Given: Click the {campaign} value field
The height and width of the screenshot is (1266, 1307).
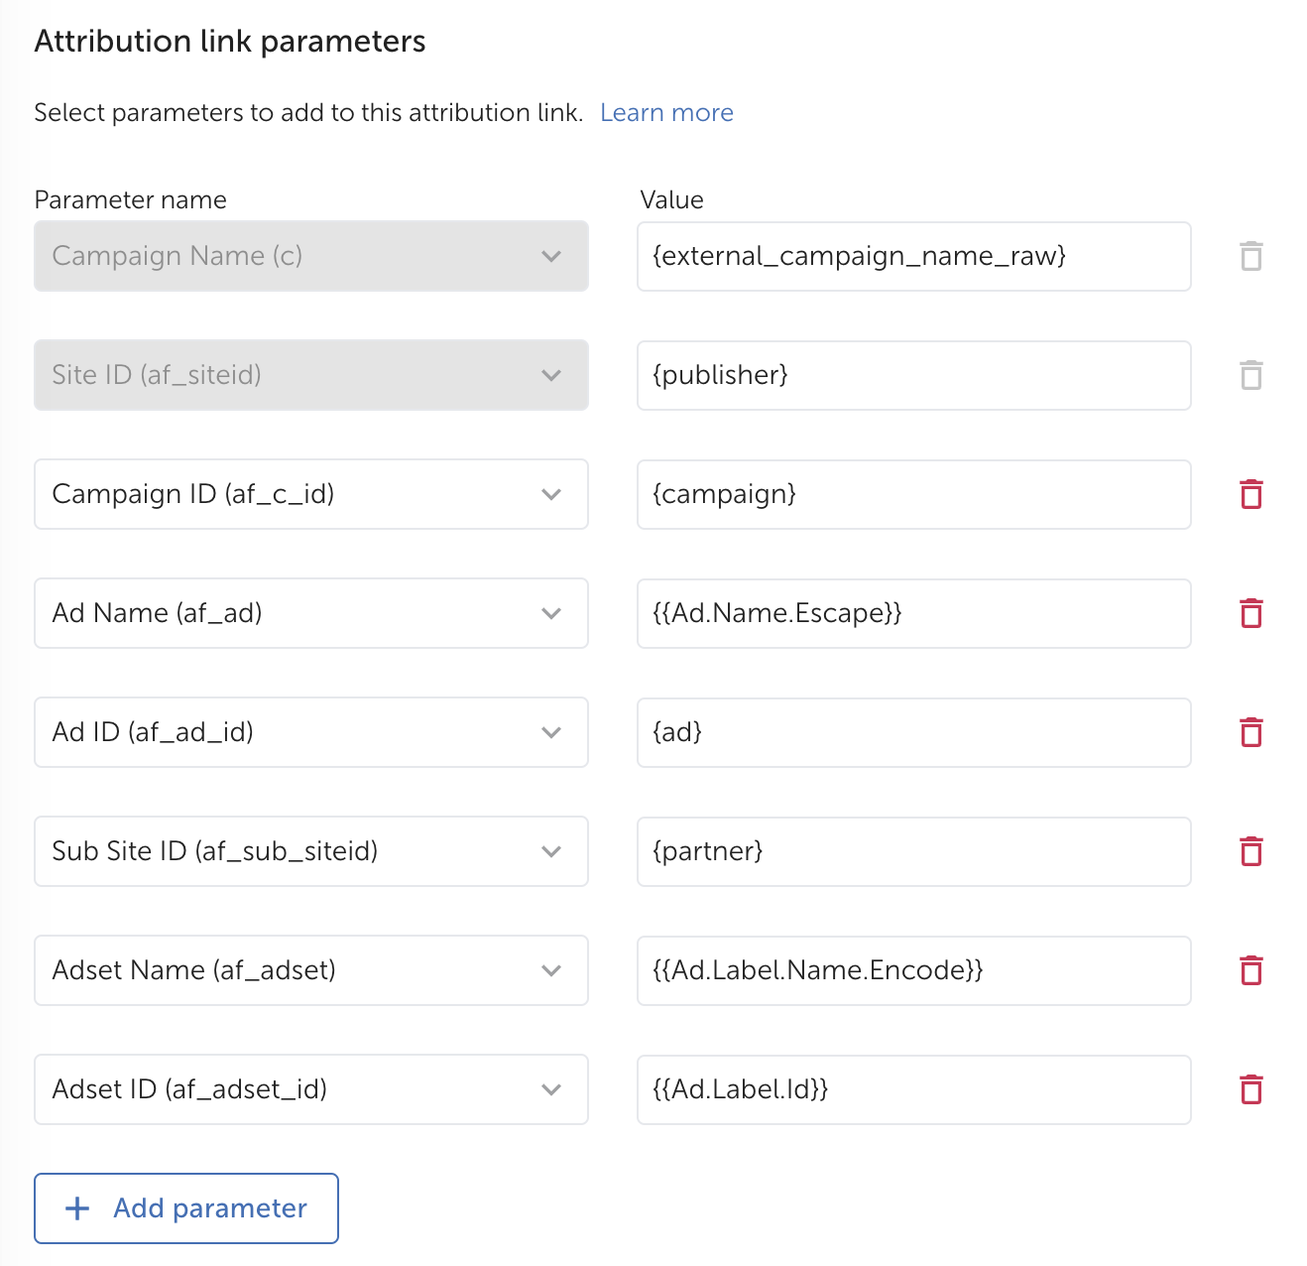Looking at the screenshot, I should pyautogui.click(x=914, y=494).
